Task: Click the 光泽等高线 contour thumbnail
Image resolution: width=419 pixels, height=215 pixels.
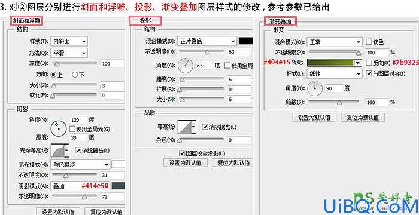Action: 57,150
